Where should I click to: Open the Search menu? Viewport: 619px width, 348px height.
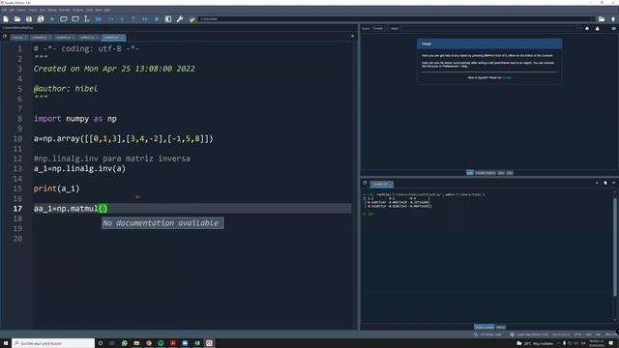coord(21,10)
